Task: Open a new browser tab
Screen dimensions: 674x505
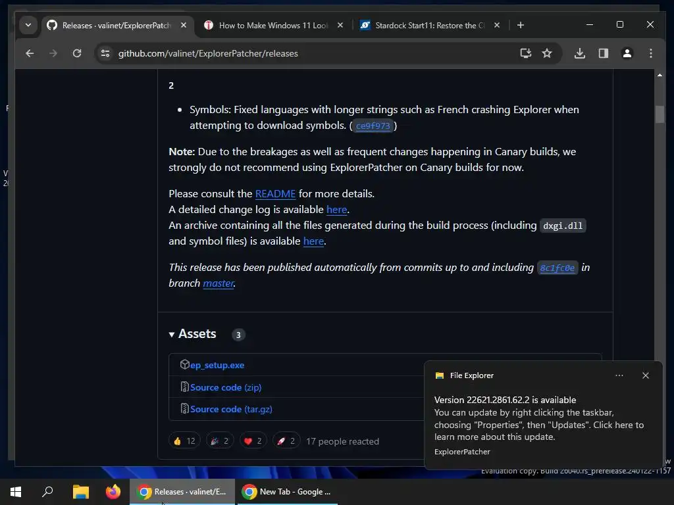Action: (521, 26)
